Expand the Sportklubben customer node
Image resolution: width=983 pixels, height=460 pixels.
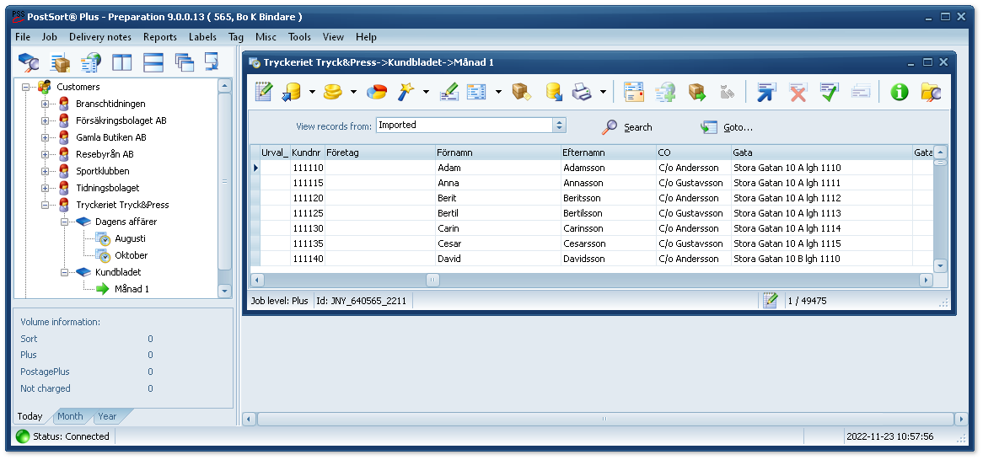pyautogui.click(x=45, y=171)
